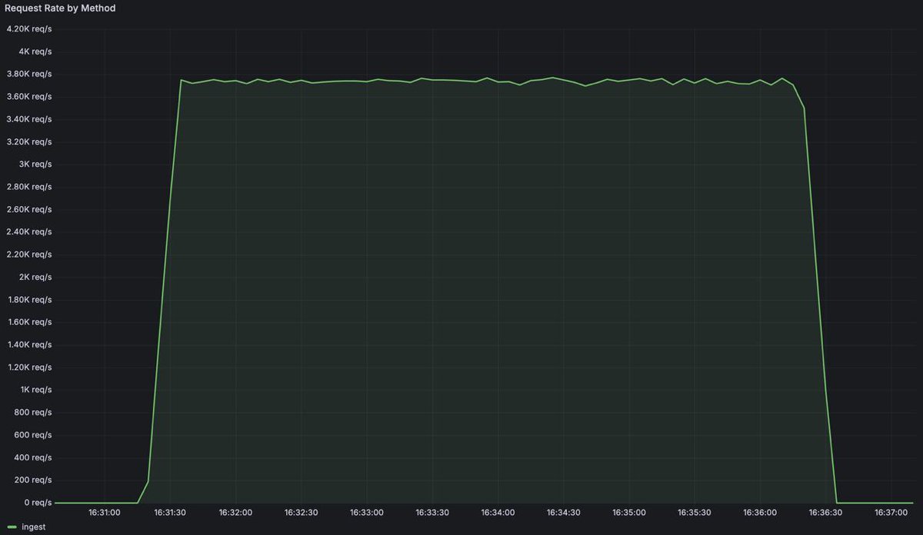Screen dimensions: 923x535
Task: Select the 3K req/s y-axis label
Action: pyautogui.click(x=35, y=164)
